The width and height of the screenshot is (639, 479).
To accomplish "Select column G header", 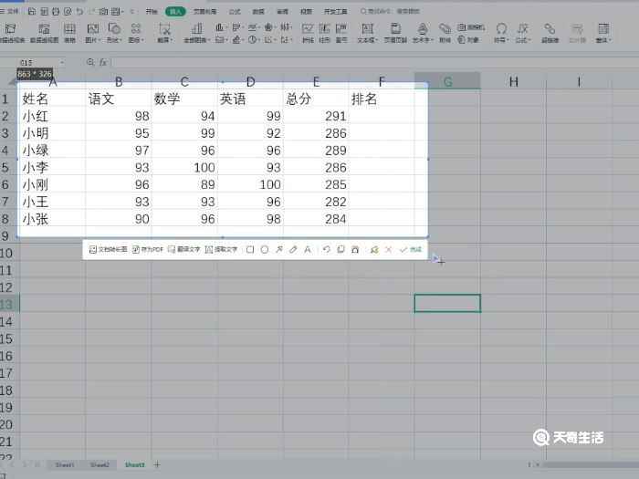I will point(447,82).
